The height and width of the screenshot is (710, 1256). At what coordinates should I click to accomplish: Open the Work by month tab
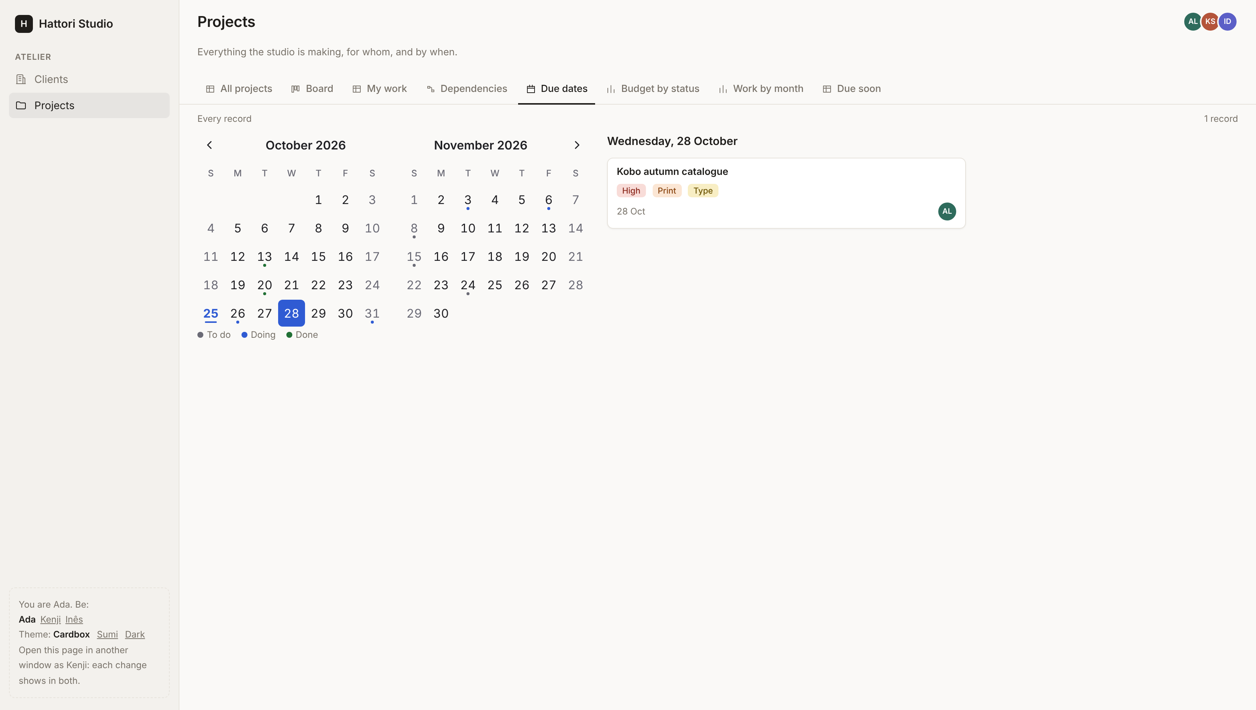[761, 89]
